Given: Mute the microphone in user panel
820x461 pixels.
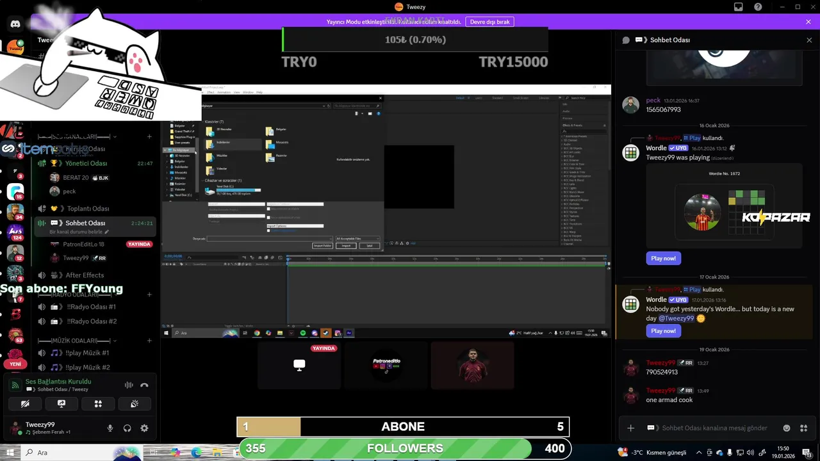Looking at the screenshot, I should coord(110,428).
